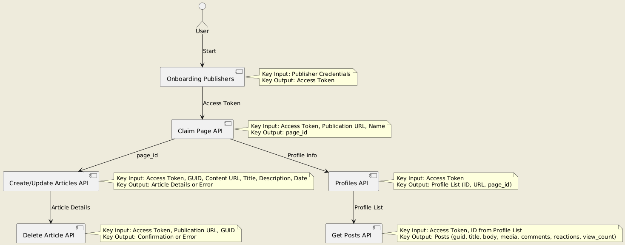
Task: Select the note mentioning 'Publication URL, Name'
Action: (320, 129)
